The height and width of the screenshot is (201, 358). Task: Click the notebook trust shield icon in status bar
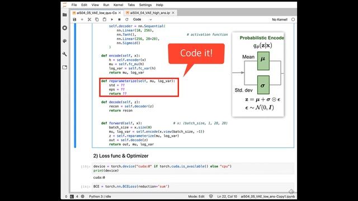click(x=211, y=197)
